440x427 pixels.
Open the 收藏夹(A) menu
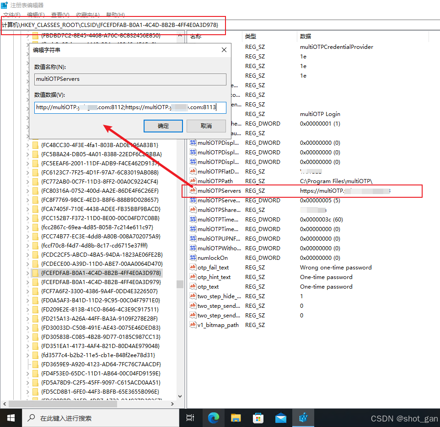click(x=88, y=15)
